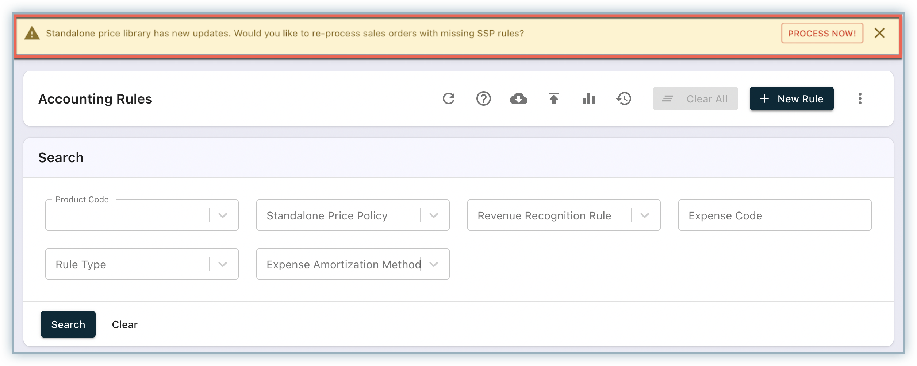The image size is (917, 366).
Task: Open the three-dot more options menu
Action: click(x=860, y=99)
